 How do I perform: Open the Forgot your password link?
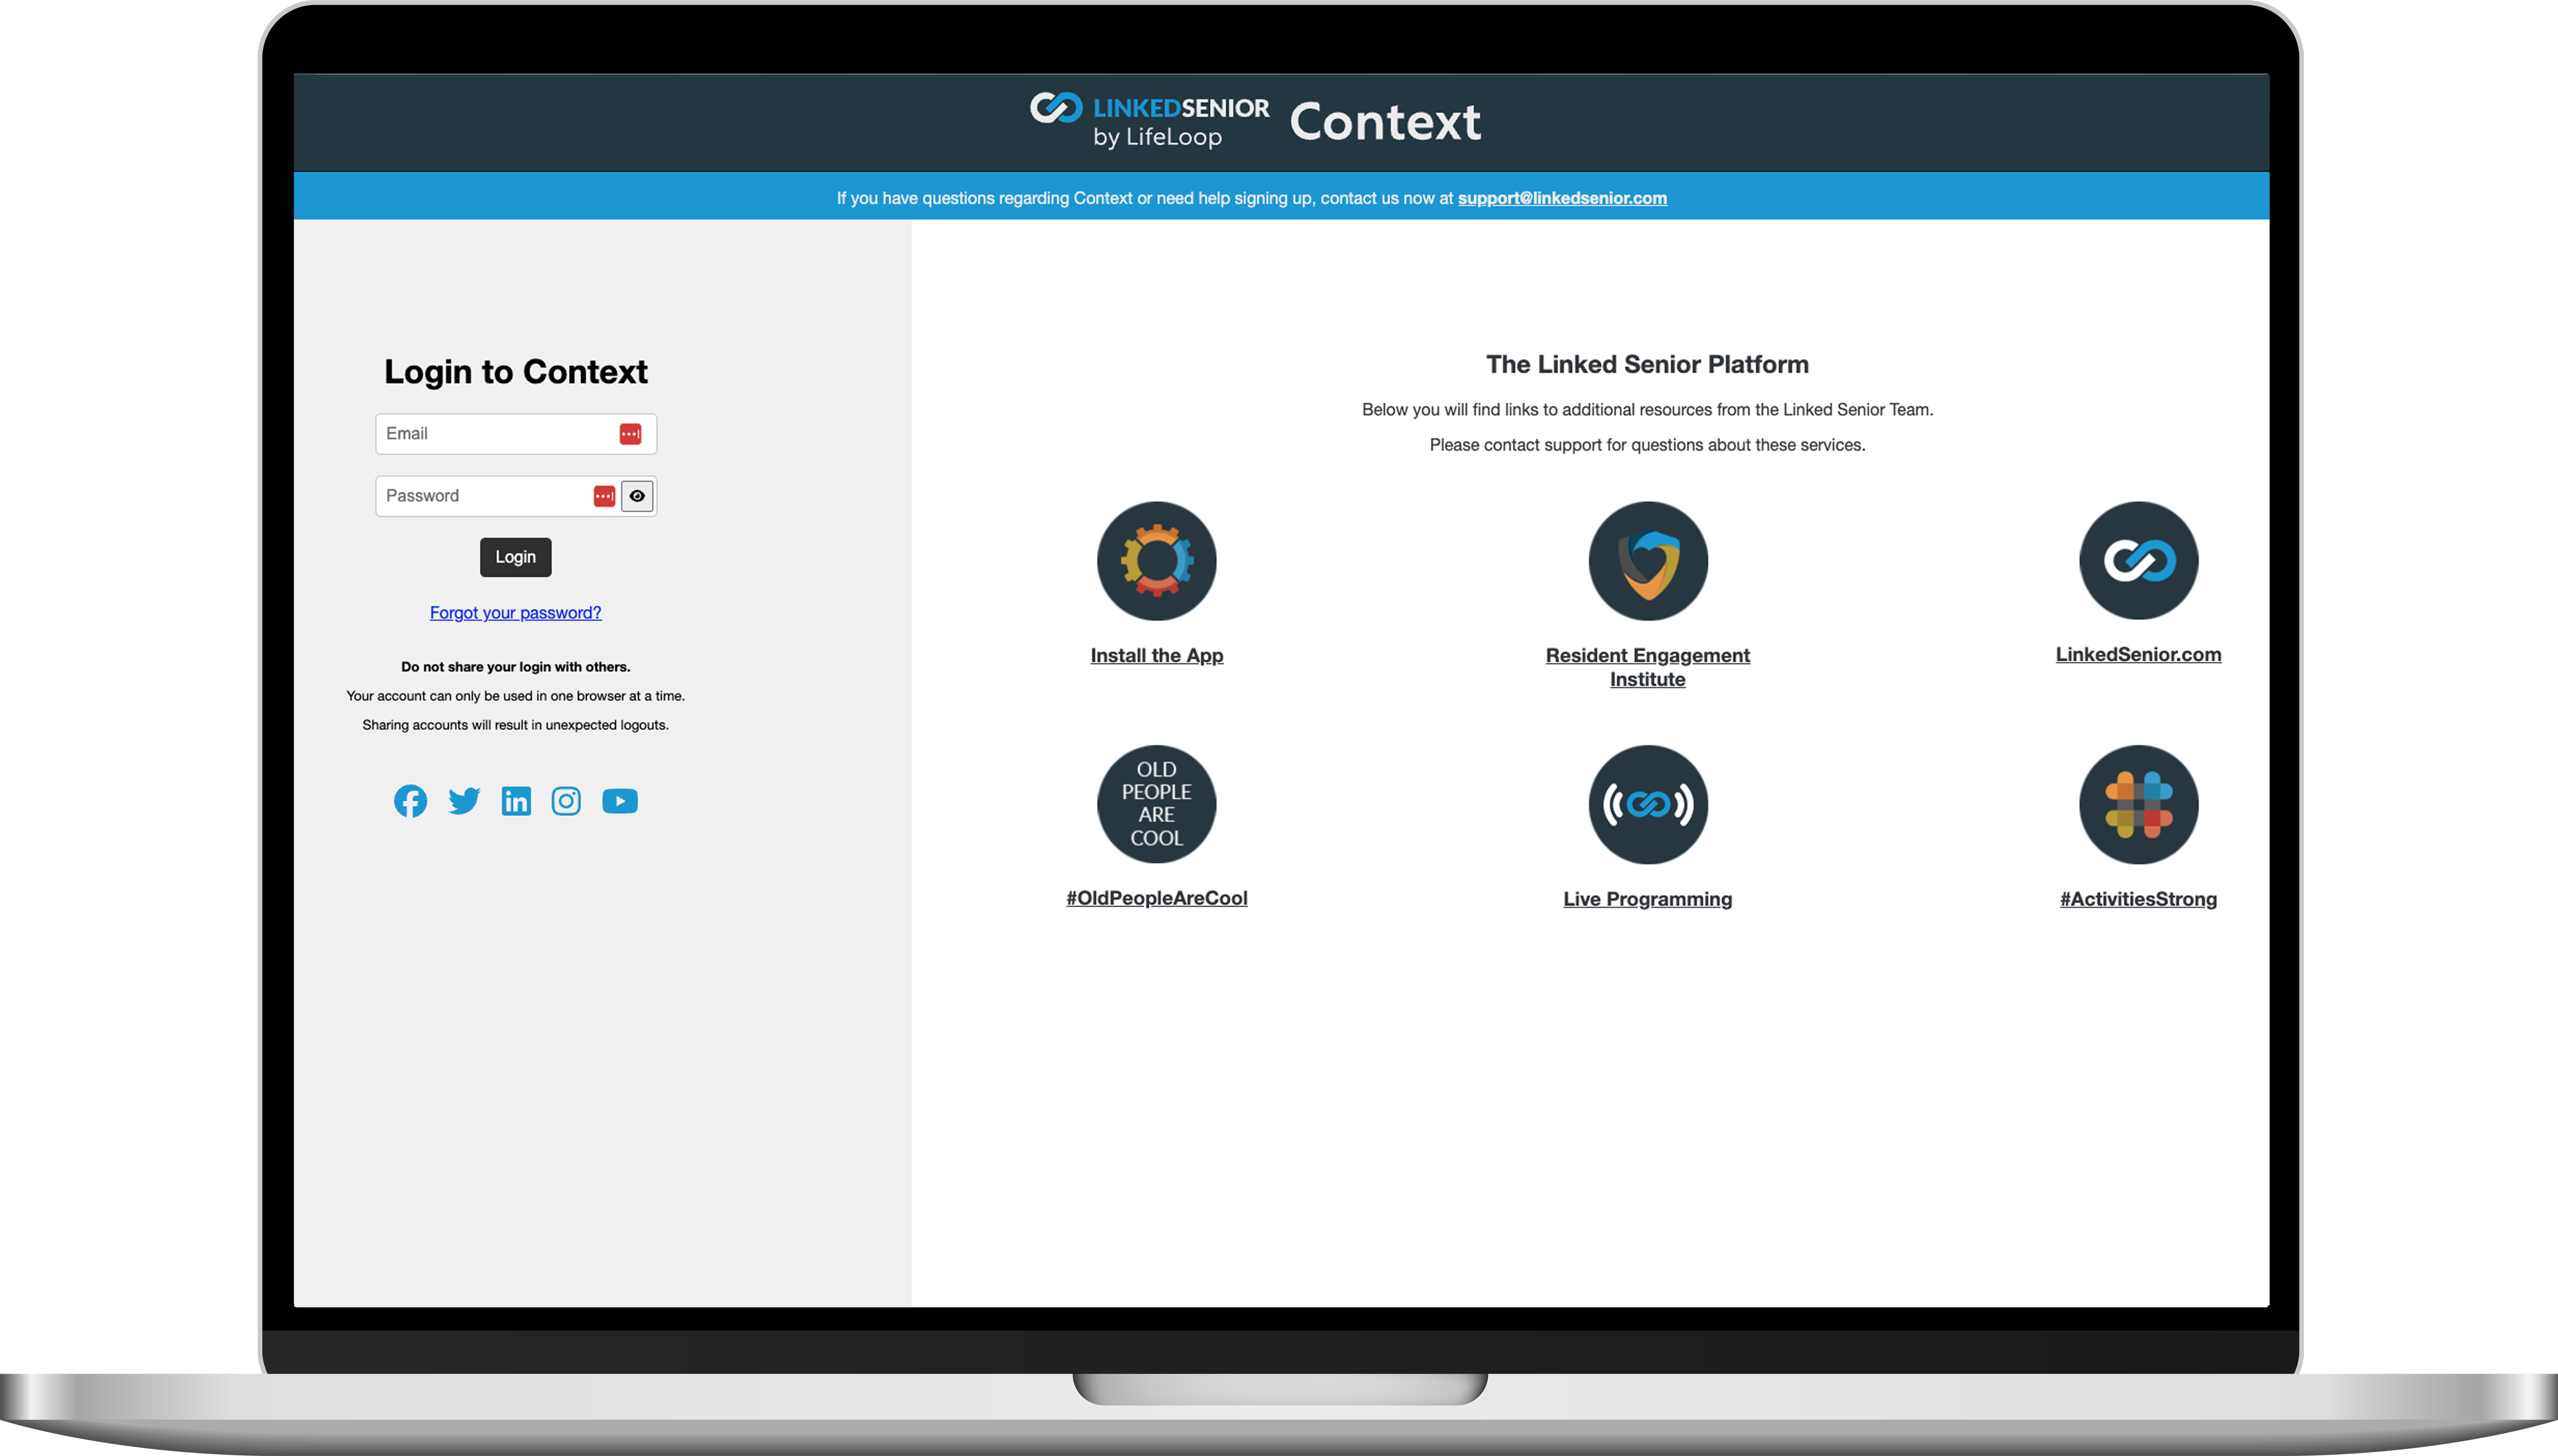pyautogui.click(x=515, y=613)
